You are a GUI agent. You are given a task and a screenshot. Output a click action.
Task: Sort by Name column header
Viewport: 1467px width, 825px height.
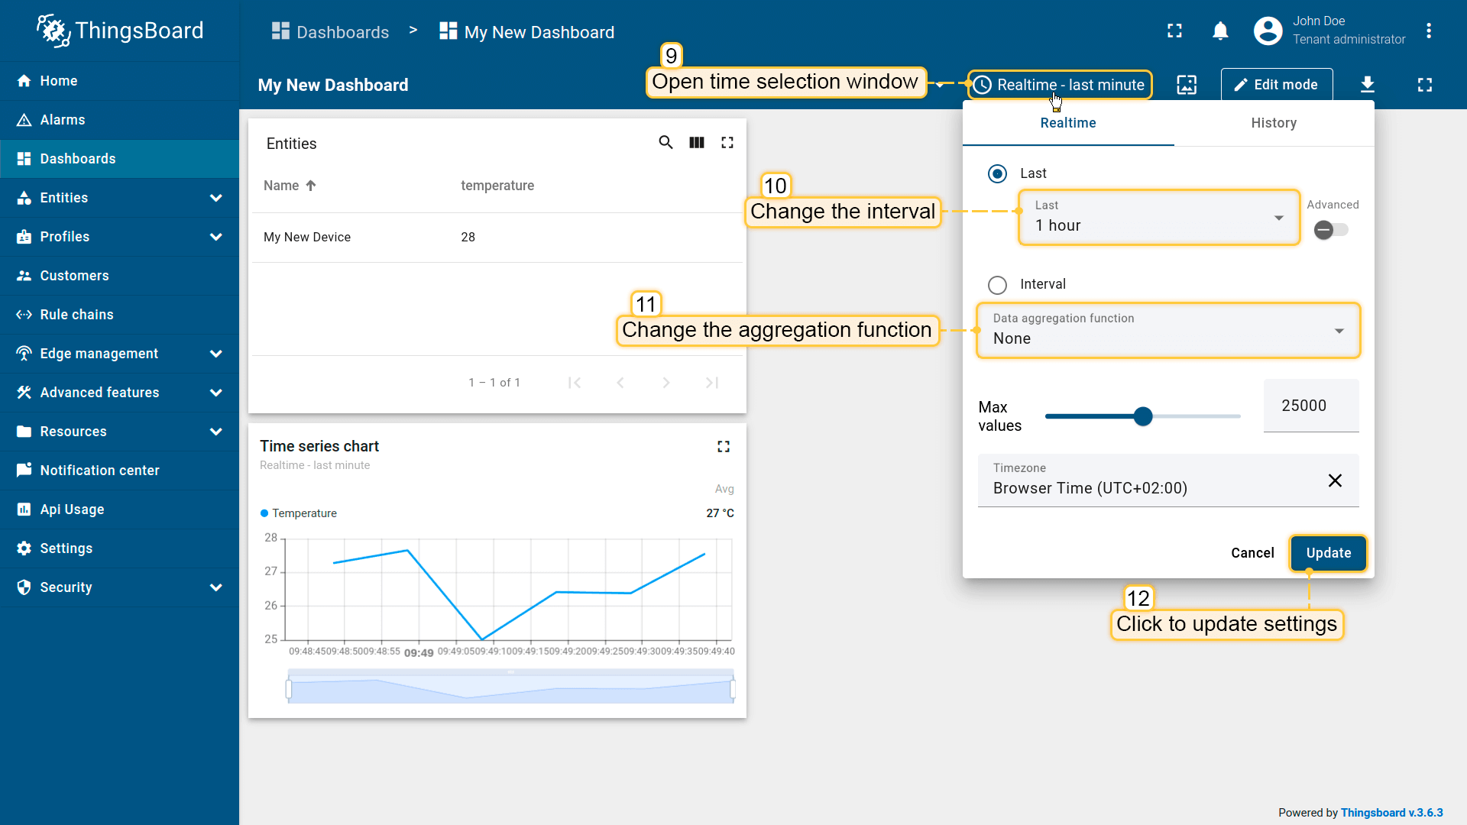click(290, 186)
